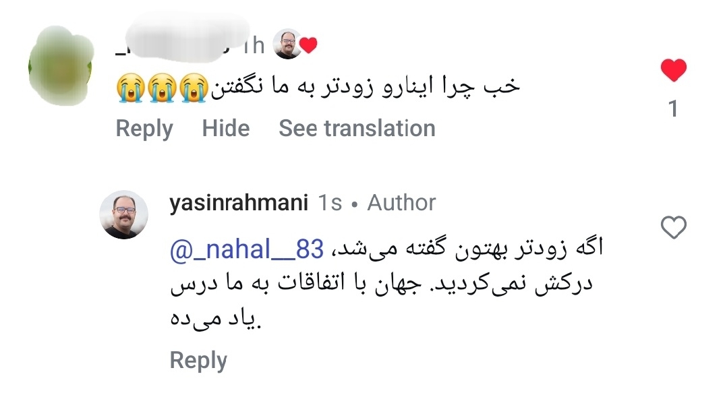
Task: Open the yasinrahmani username link
Action: [x=239, y=202]
